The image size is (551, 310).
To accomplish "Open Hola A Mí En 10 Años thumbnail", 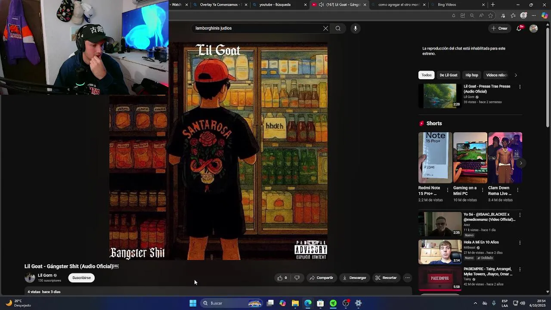I will click(x=440, y=252).
